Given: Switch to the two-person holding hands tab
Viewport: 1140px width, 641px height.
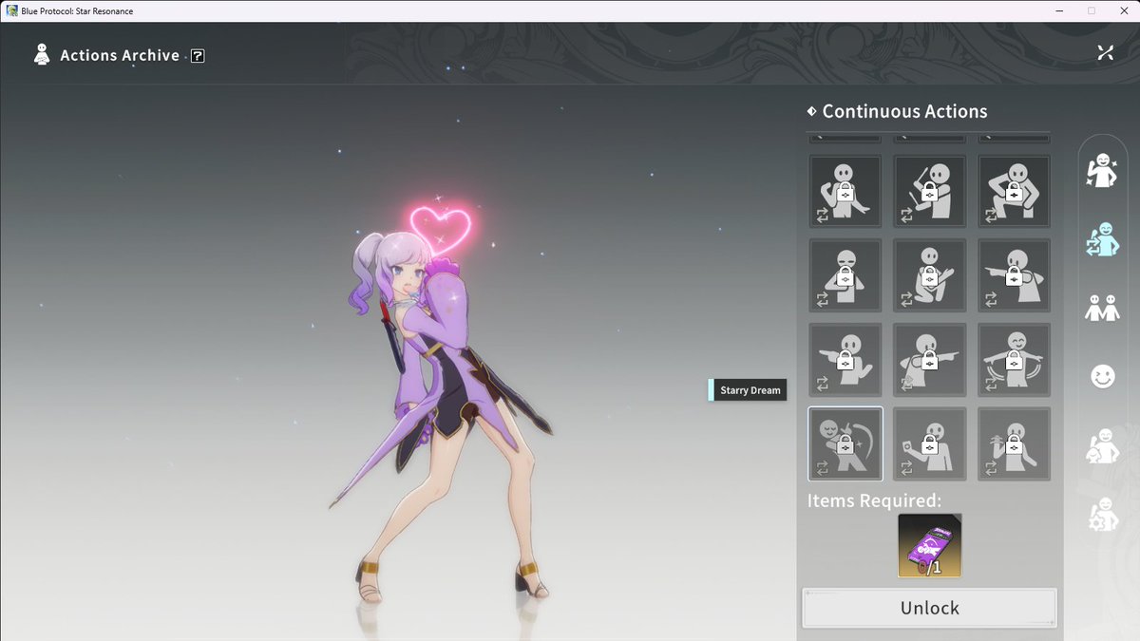Looking at the screenshot, I should tap(1102, 309).
